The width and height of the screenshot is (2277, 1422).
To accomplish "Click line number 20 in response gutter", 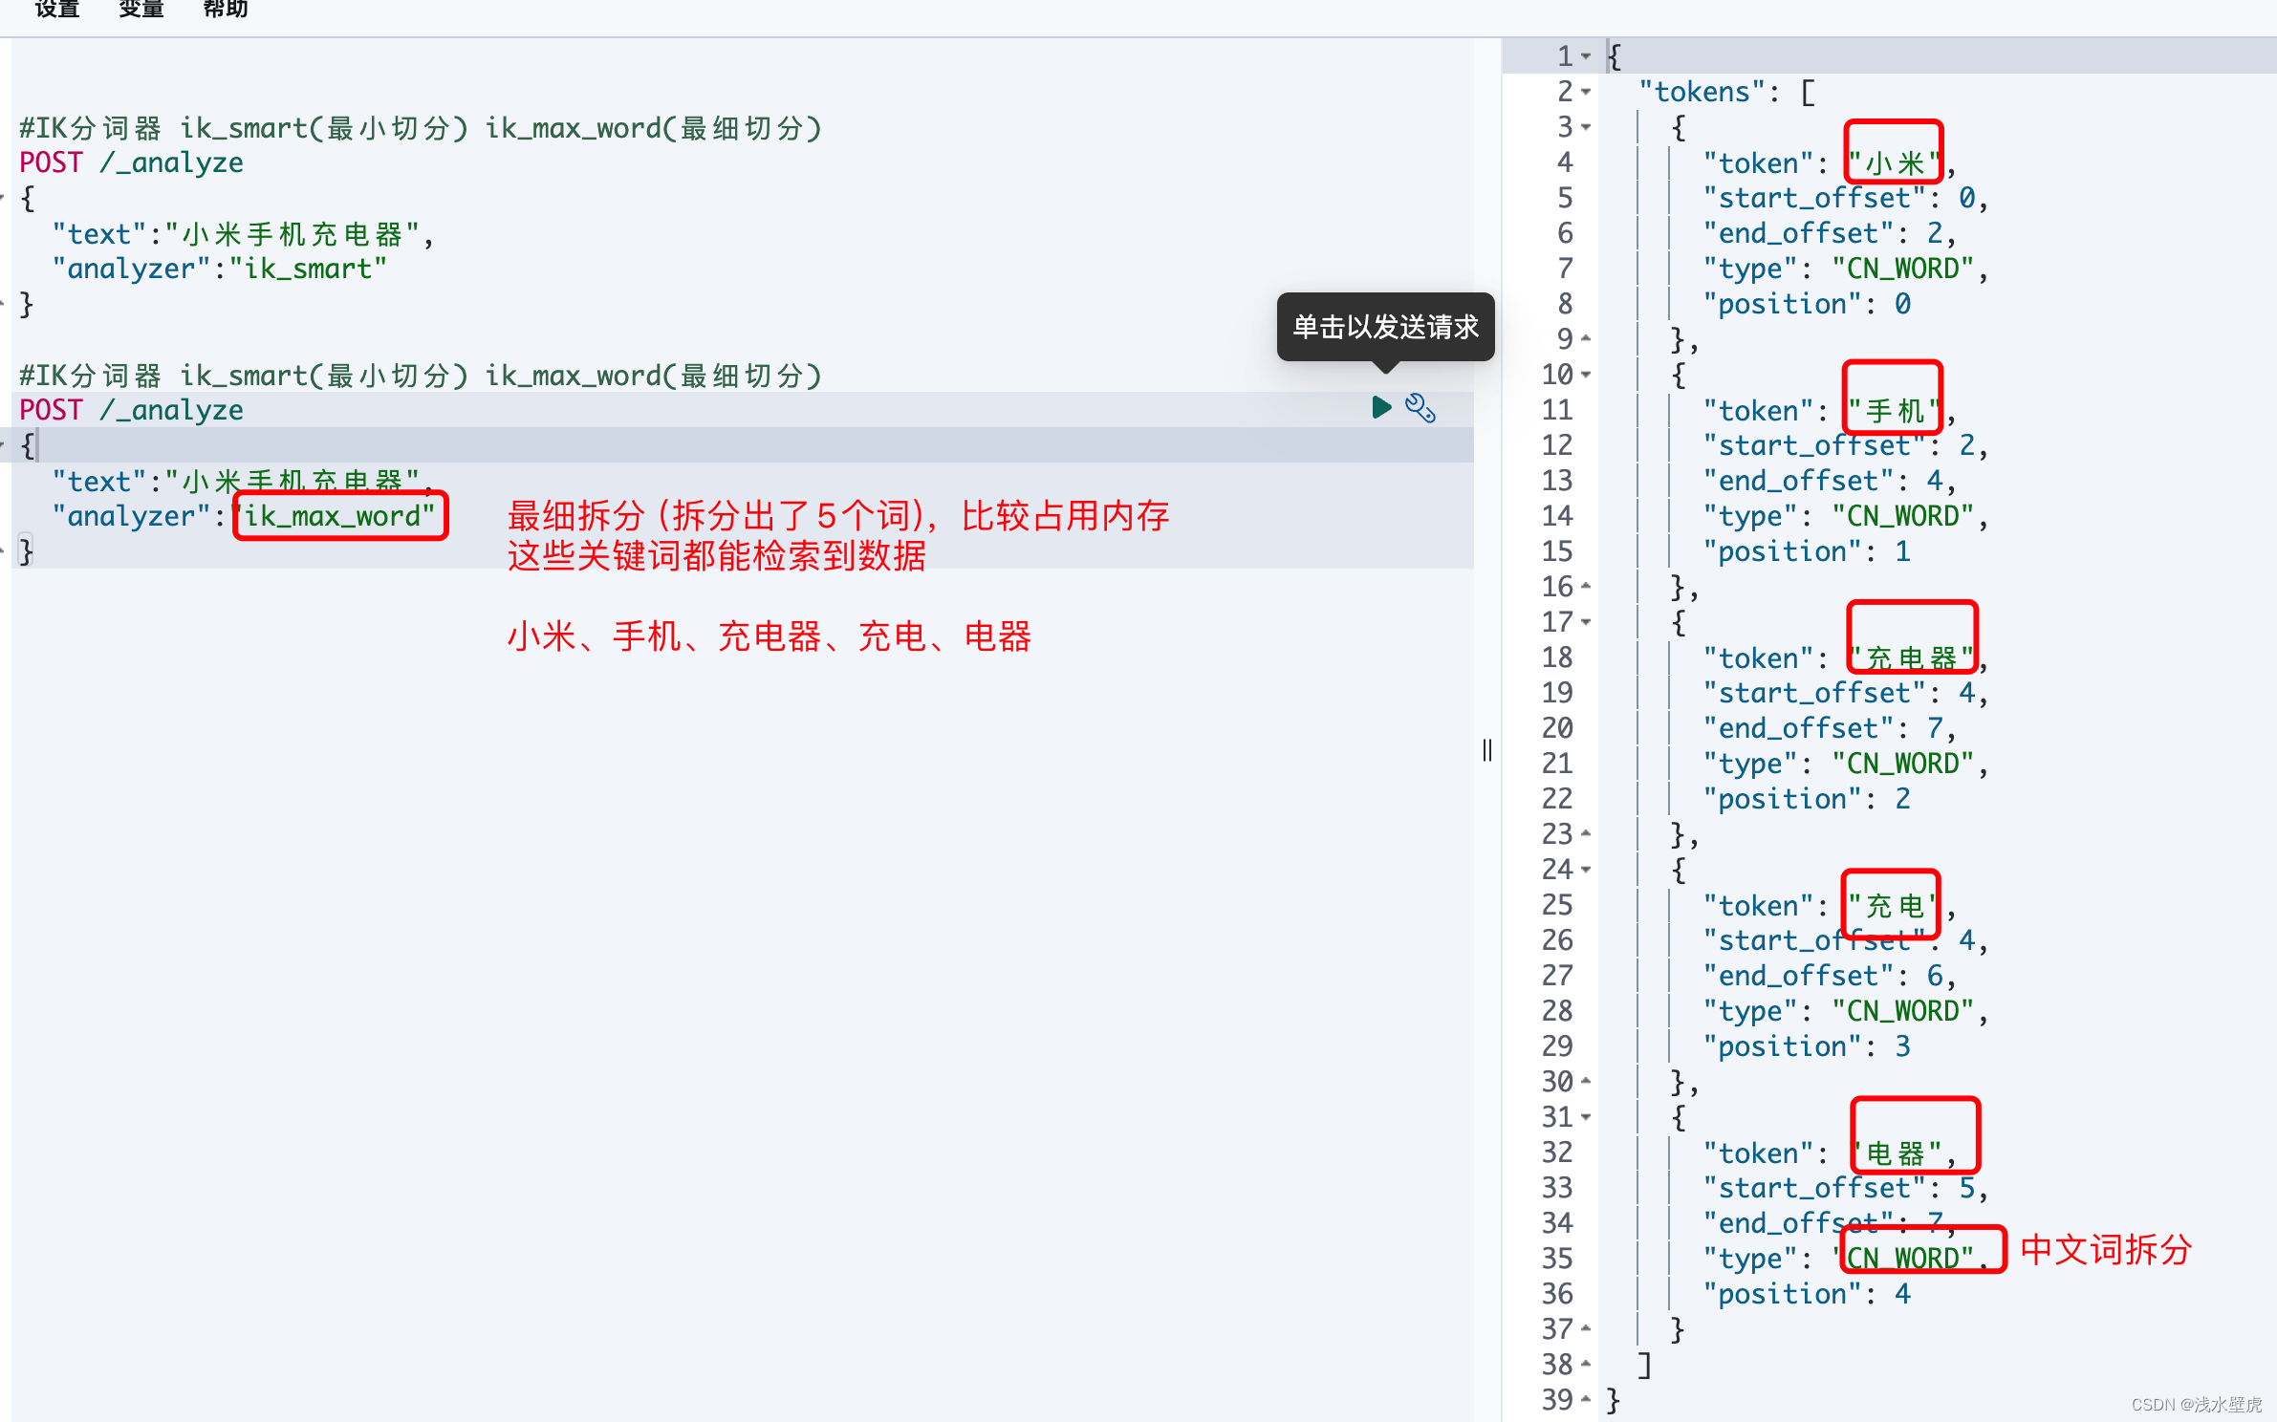I will [1556, 728].
